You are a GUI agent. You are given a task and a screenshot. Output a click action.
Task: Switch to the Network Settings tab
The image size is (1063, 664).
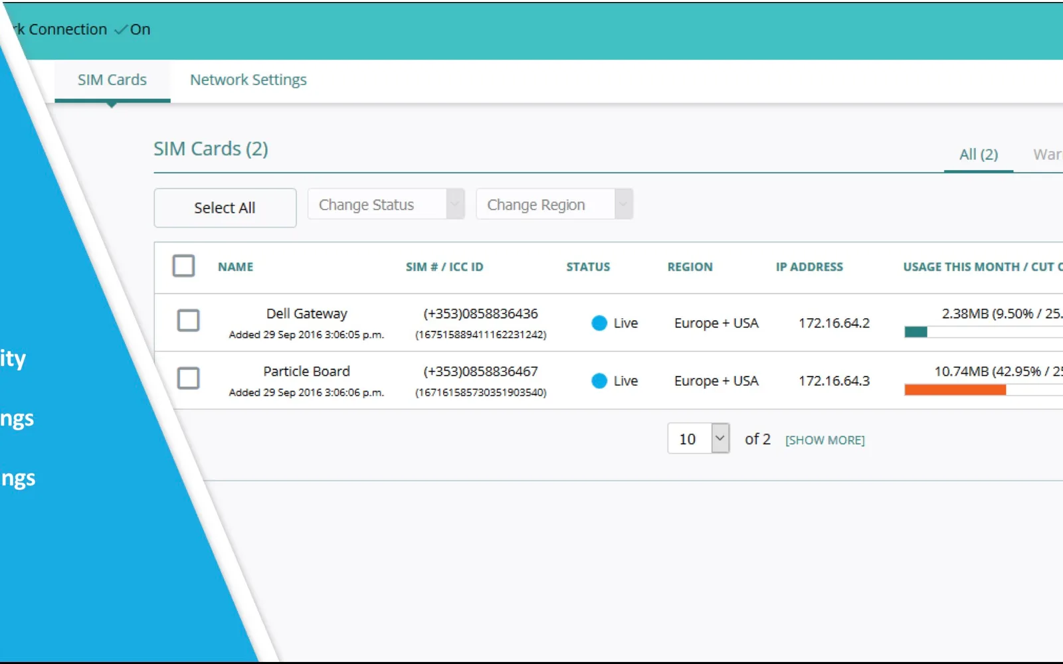point(248,80)
